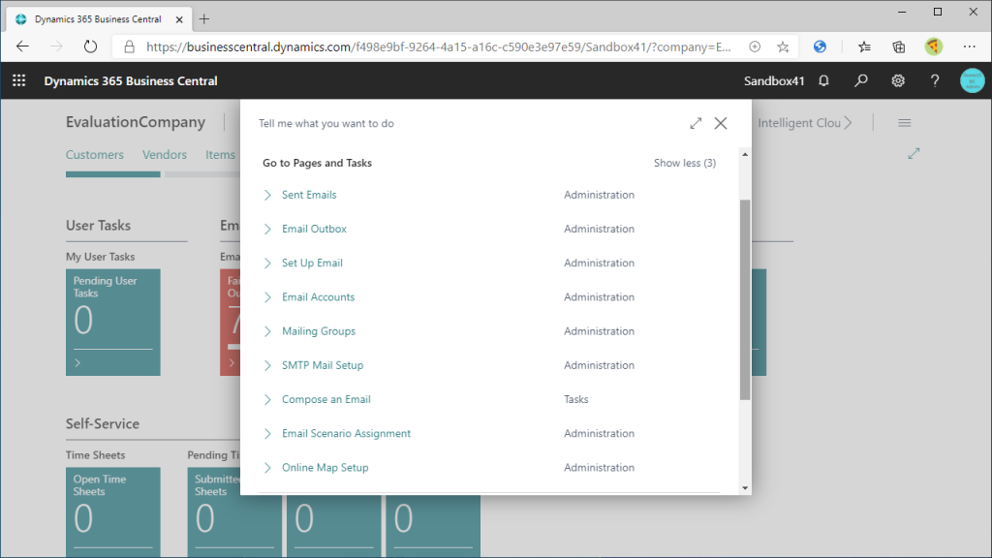Viewport: 992px width, 558px height.
Task: Open browser settings and more menu
Action: (969, 46)
